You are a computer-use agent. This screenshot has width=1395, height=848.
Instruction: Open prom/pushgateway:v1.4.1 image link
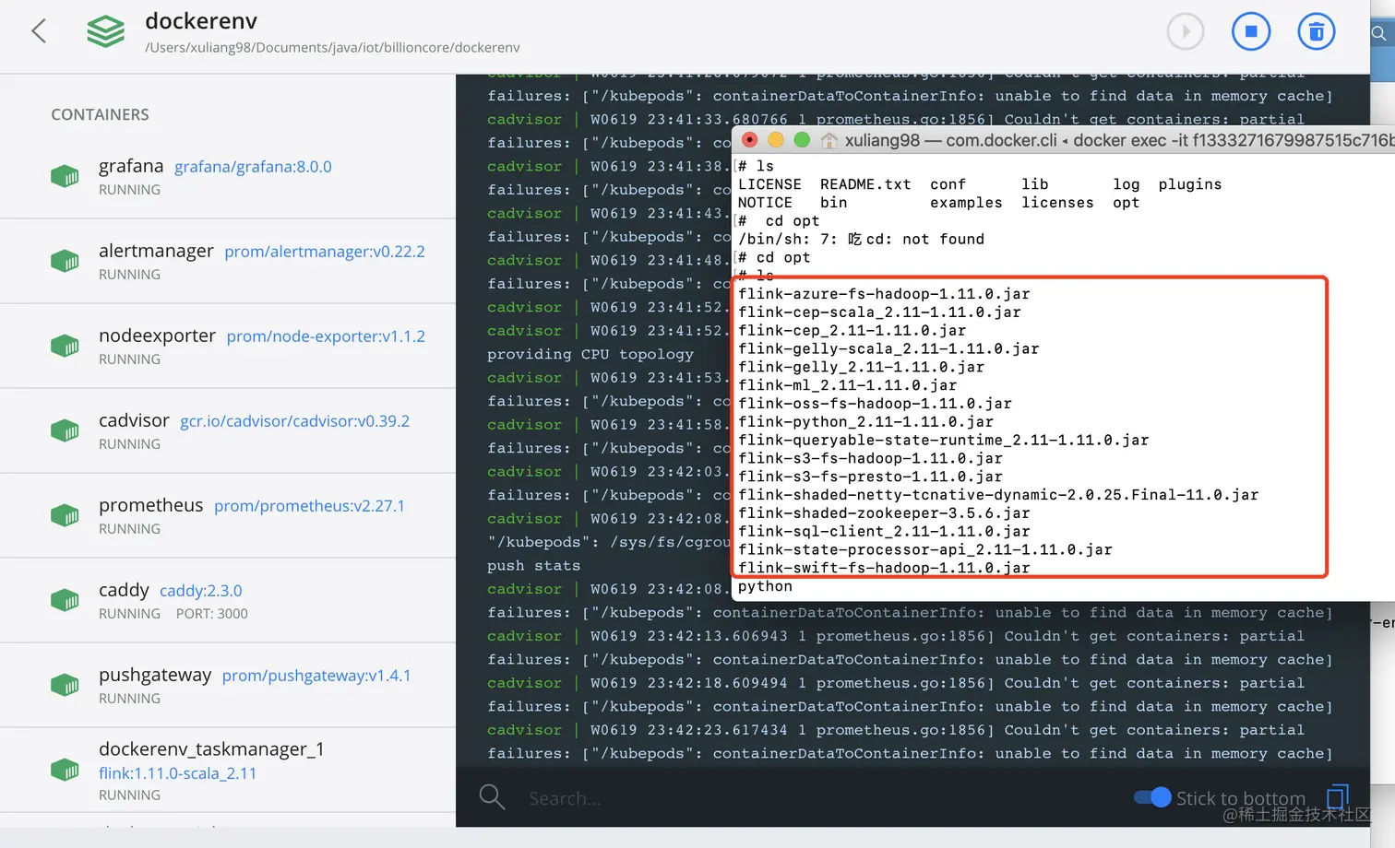[316, 676]
